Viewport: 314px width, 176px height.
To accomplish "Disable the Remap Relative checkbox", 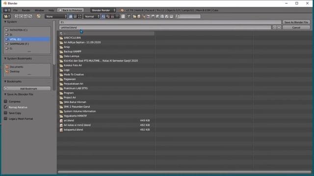I will (x=5, y=107).
